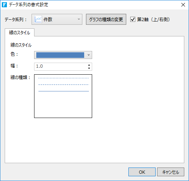Screen dimensions: 189x181
Task: Click the line chart icon in series dropdown
Action: pyautogui.click(x=38, y=19)
